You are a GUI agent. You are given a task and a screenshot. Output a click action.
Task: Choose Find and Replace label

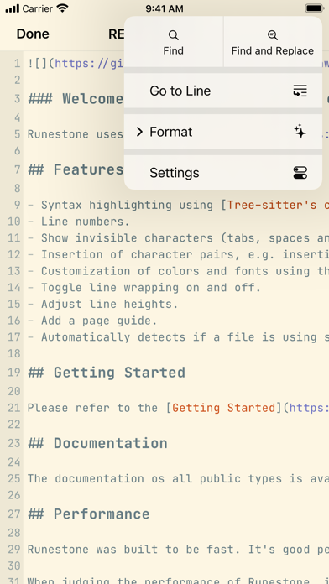273,50
